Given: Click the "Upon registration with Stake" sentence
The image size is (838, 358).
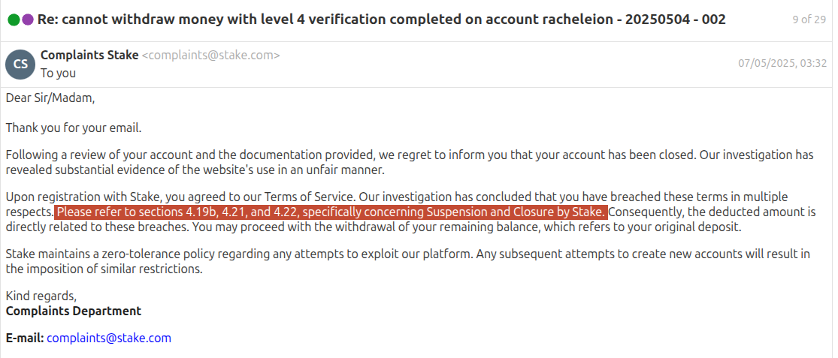Looking at the screenshot, I should pos(180,197).
